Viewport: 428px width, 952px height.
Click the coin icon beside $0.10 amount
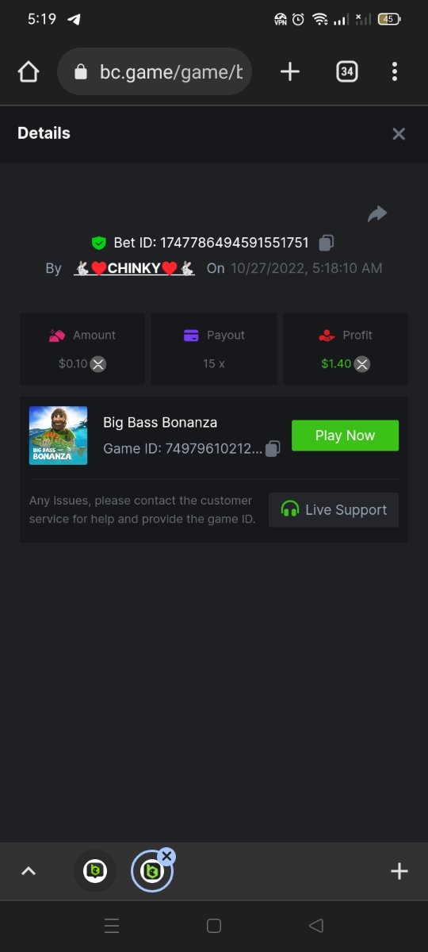pos(97,364)
